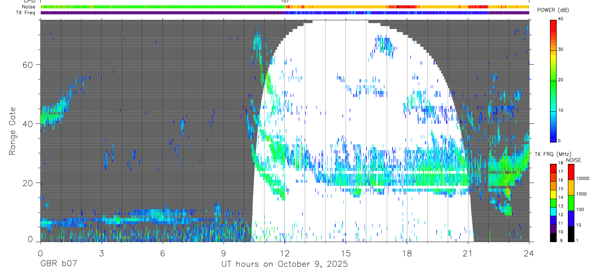Click the blue 10-100 NOISE legend swatch
Screen dimensions: 595x274
[x=571, y=218]
